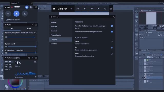
Task: Toggle the Audio widget icon in Game Bar
Action: pyautogui.click(x=78, y=9)
